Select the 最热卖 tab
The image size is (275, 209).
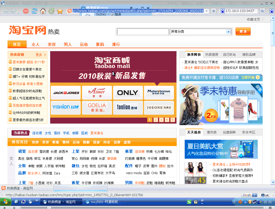(x=212, y=132)
